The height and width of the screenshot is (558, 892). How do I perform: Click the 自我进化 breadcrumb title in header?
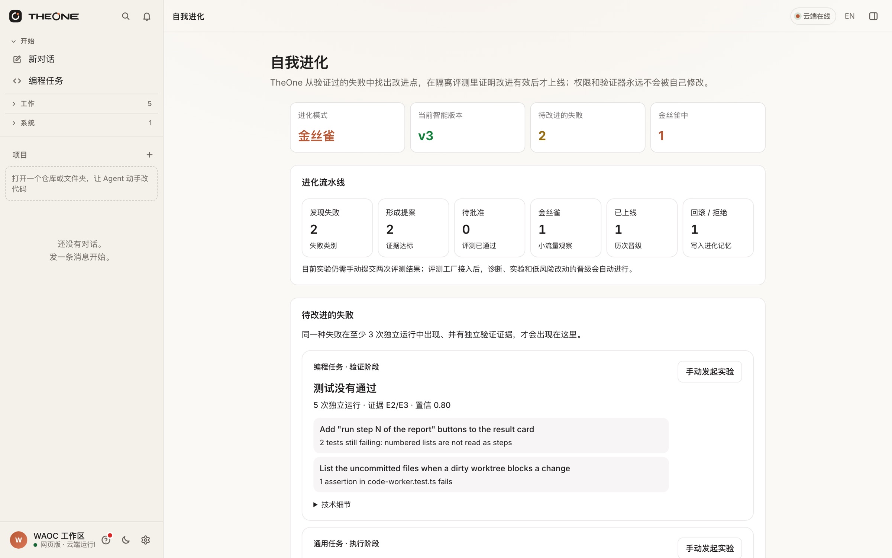pos(188,16)
